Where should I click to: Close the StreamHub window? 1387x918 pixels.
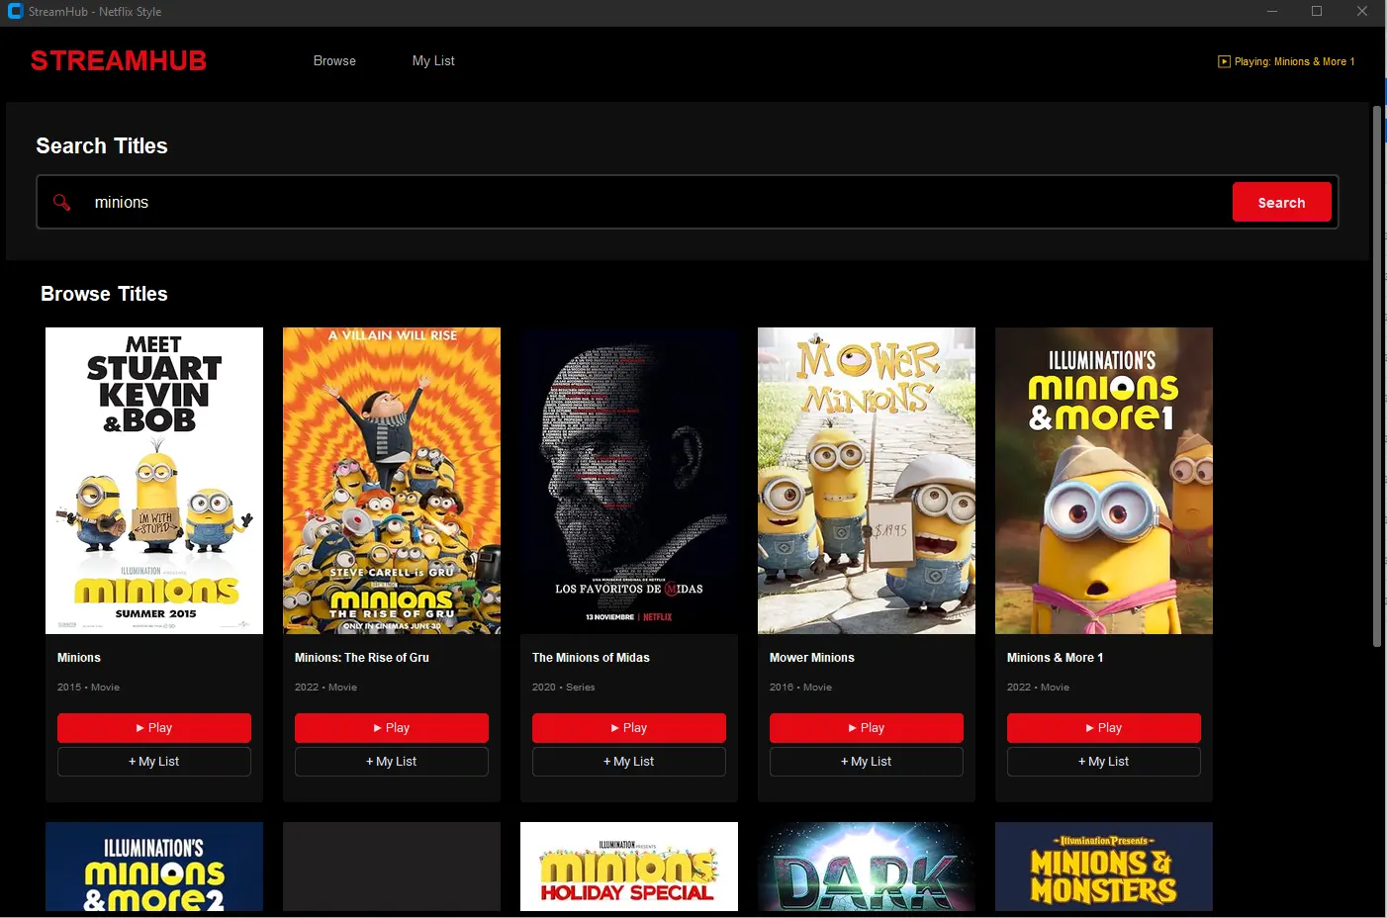[1362, 12]
